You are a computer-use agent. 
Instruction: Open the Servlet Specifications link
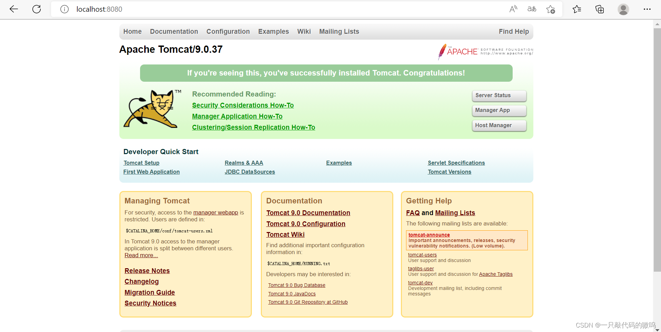tap(456, 163)
